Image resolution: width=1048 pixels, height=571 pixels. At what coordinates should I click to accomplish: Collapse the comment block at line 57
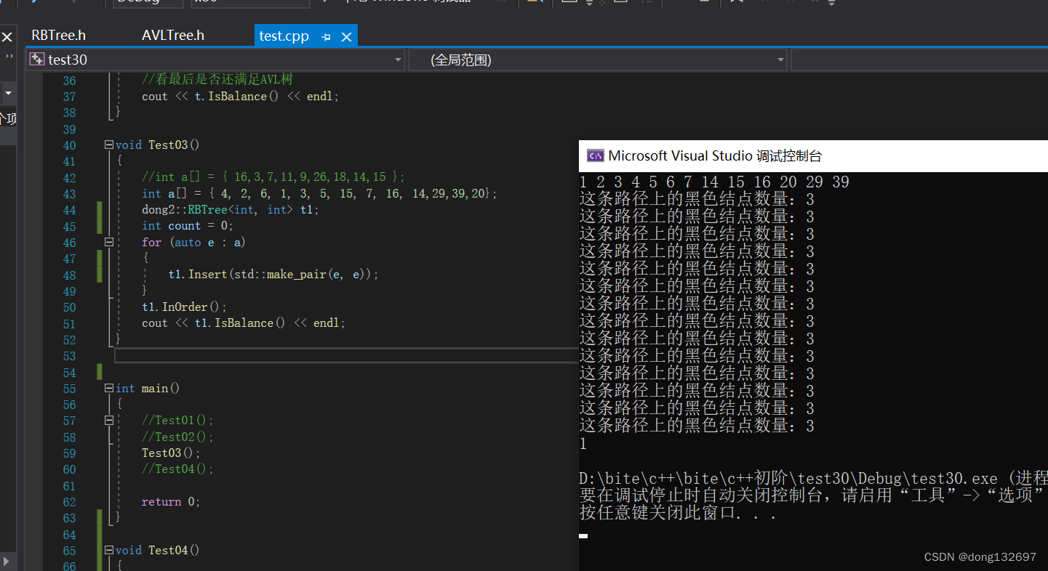click(109, 420)
